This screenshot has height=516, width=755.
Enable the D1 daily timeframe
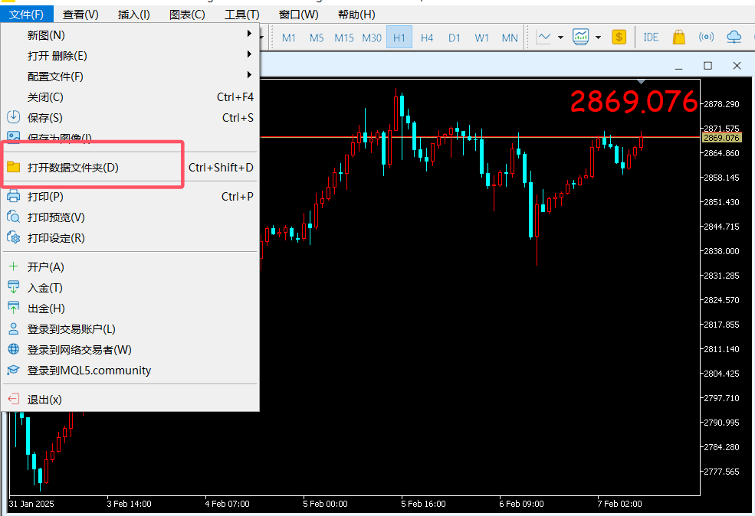[455, 38]
